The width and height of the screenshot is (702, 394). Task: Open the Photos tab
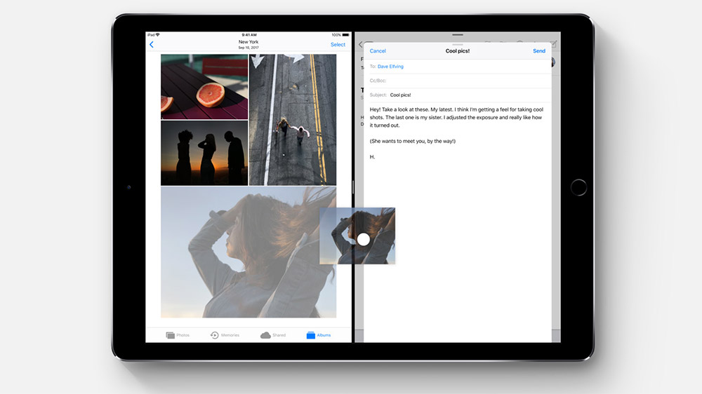tap(178, 335)
